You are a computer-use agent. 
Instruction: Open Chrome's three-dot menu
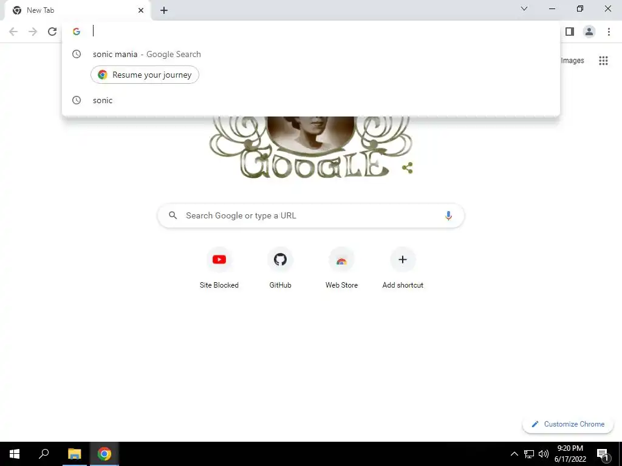tap(609, 32)
